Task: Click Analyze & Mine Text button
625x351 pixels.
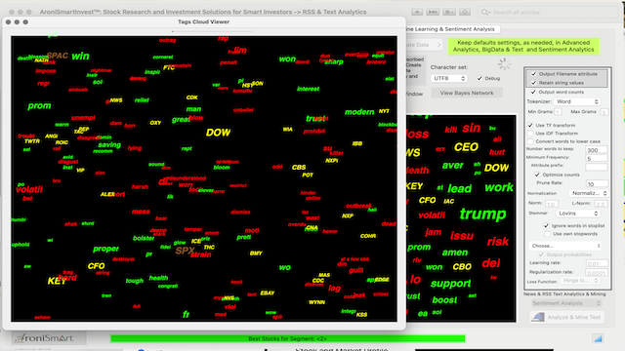Action: 566,317
